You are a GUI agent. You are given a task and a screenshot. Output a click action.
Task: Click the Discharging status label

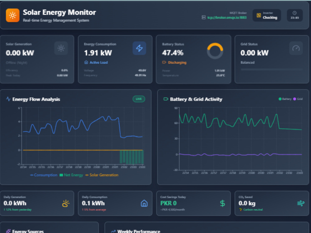click(177, 63)
